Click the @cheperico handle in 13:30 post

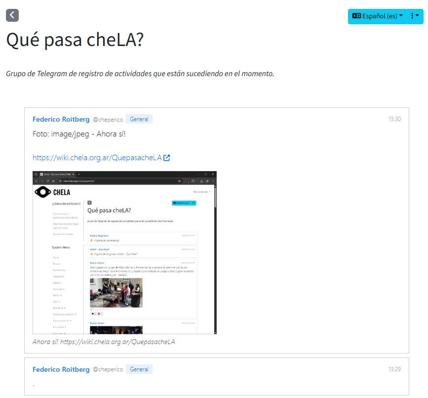click(x=108, y=120)
